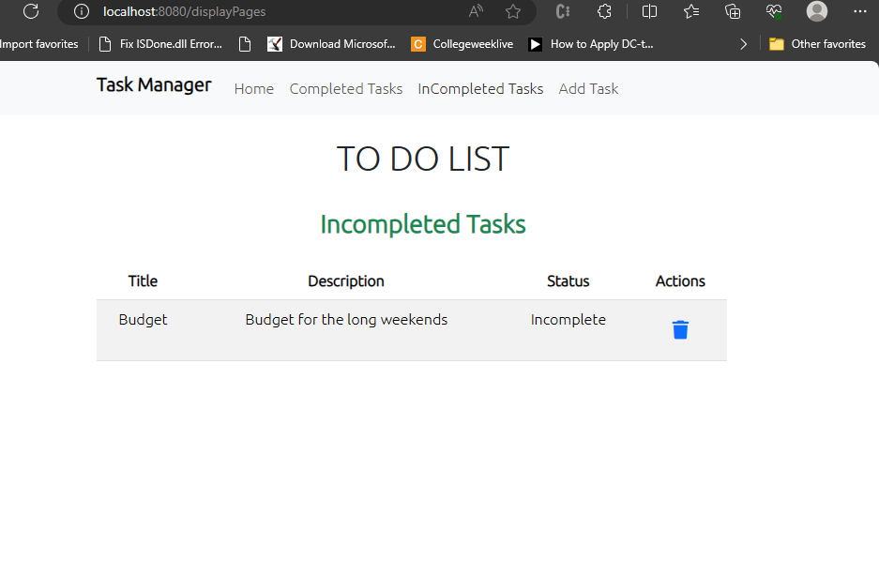The width and height of the screenshot is (879, 561).
Task: Open the favorites list star icon
Action: tap(690, 12)
